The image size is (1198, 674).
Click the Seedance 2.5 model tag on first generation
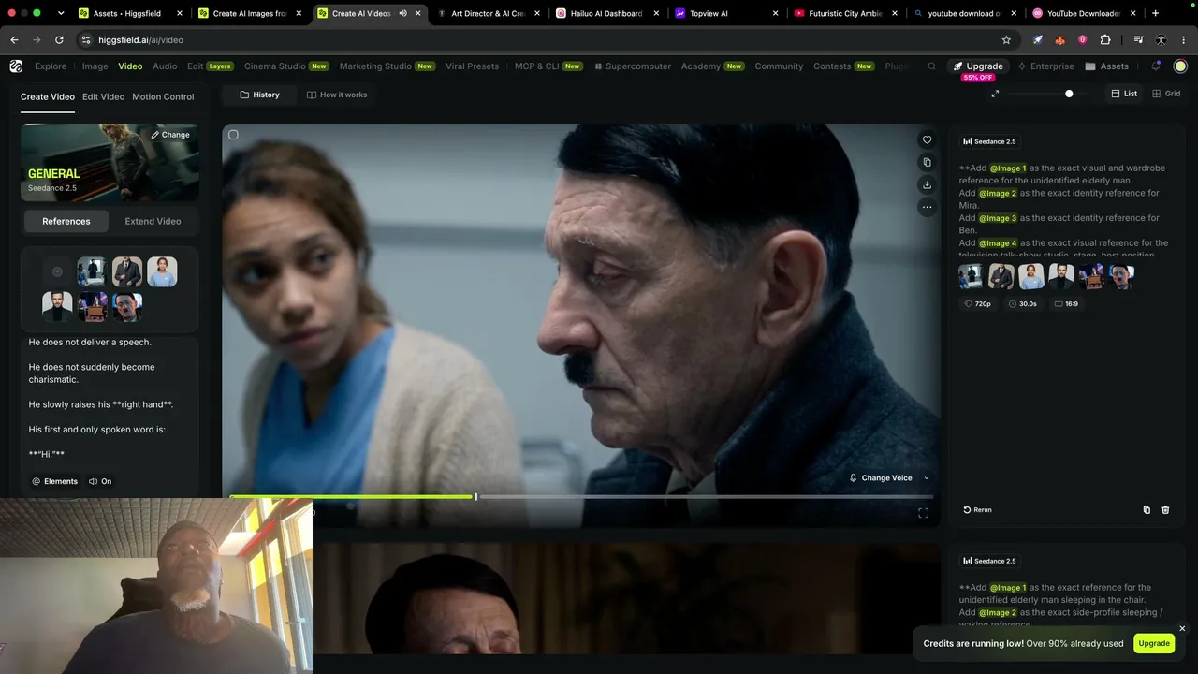989,141
